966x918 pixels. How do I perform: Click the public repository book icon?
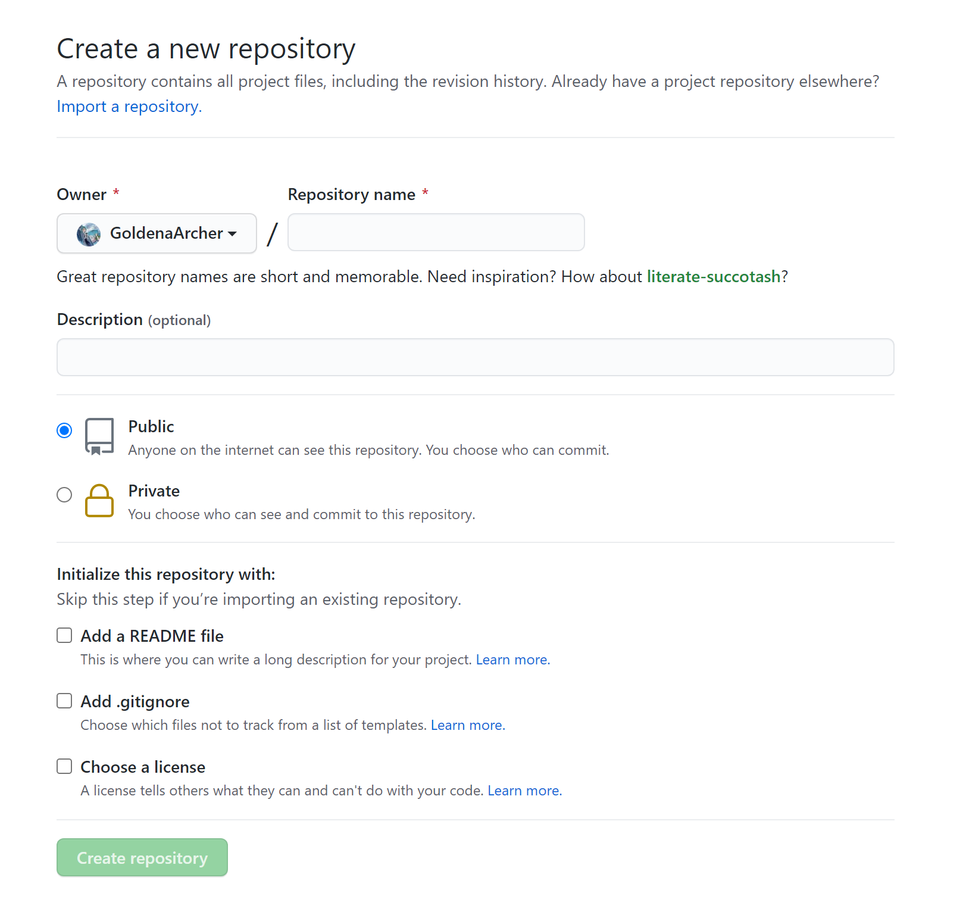(x=99, y=437)
